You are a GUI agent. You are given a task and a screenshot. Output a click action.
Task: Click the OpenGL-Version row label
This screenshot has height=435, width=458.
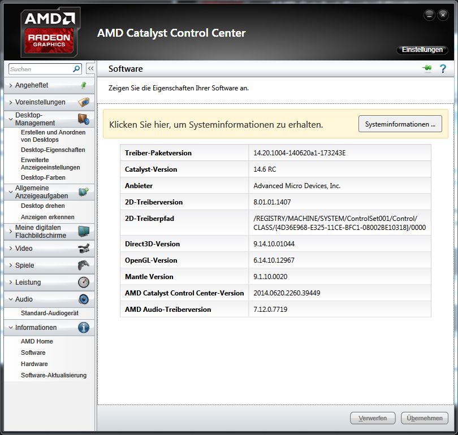(x=151, y=260)
